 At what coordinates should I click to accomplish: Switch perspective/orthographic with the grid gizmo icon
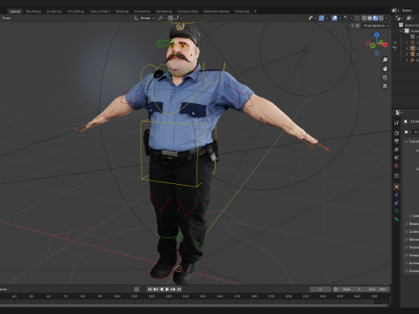pos(385,86)
